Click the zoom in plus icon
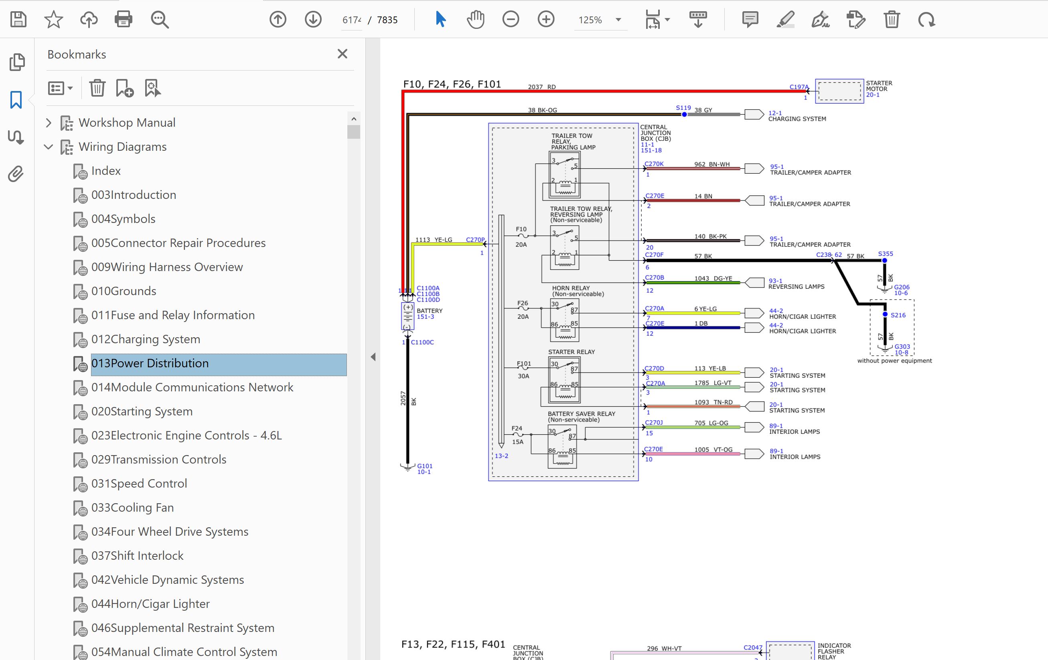 click(546, 20)
